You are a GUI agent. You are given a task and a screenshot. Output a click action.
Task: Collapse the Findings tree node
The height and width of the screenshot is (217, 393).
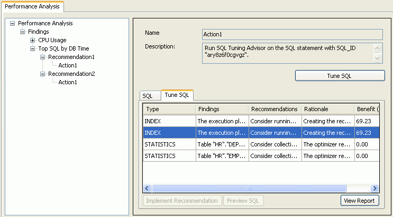[x=22, y=32]
